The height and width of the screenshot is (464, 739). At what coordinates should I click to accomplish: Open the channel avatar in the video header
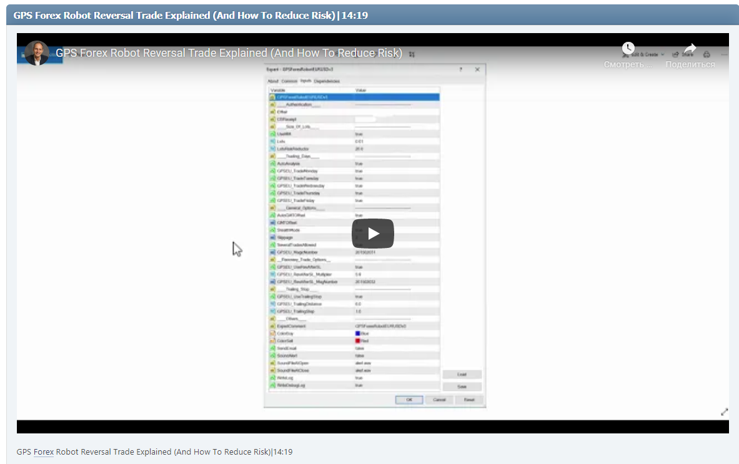[x=37, y=54]
